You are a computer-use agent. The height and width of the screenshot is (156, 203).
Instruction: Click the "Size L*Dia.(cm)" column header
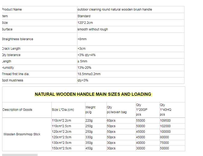[63, 110]
